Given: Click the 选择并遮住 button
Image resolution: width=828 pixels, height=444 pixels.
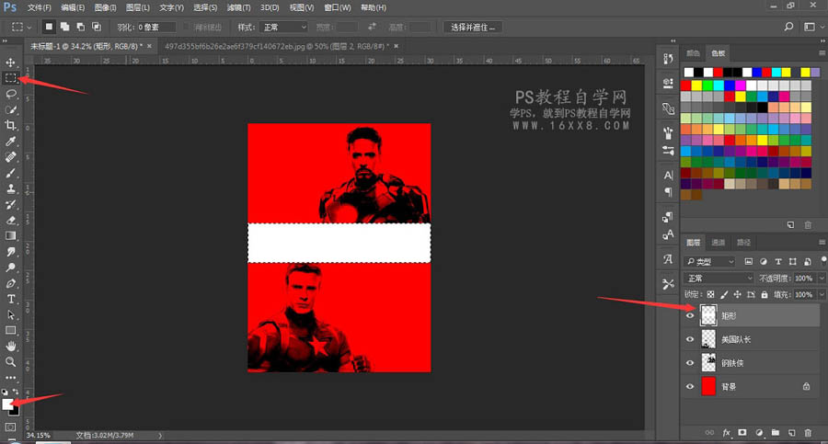Looking at the screenshot, I should pyautogui.click(x=473, y=27).
